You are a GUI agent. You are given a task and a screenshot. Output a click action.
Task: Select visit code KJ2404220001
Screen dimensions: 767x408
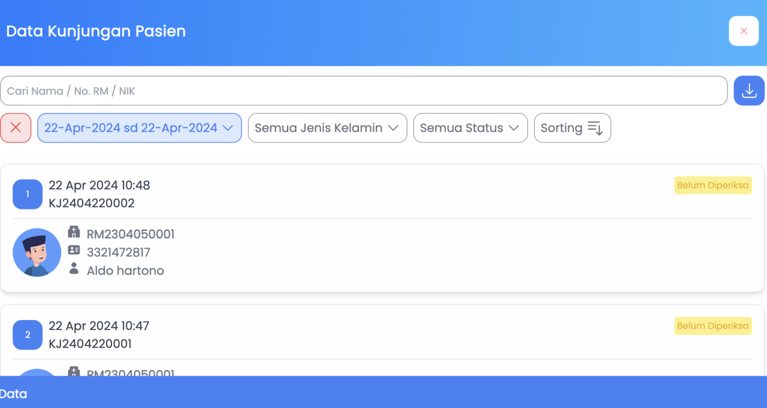click(x=90, y=344)
